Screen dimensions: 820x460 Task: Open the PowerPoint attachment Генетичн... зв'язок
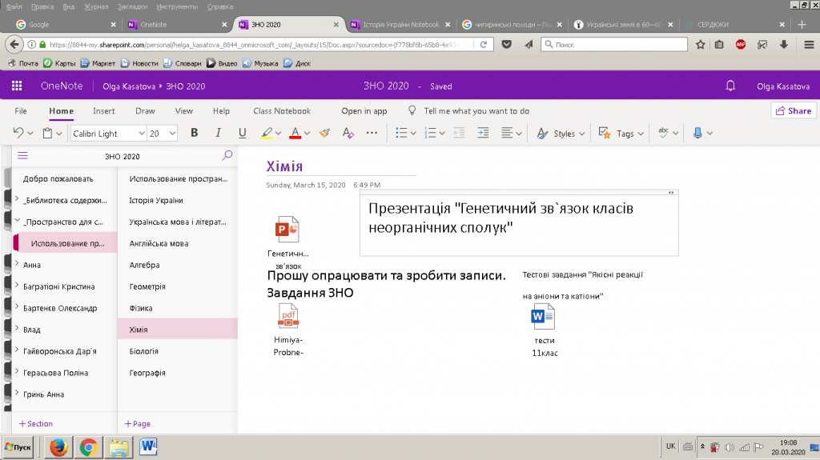coord(287,229)
